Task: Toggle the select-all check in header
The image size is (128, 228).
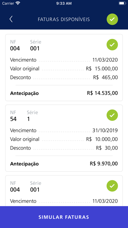Action: click(x=112, y=19)
